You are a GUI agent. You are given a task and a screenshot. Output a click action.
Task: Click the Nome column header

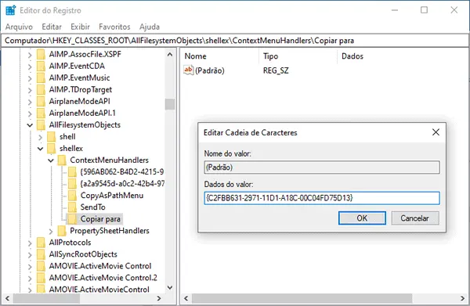coord(195,56)
